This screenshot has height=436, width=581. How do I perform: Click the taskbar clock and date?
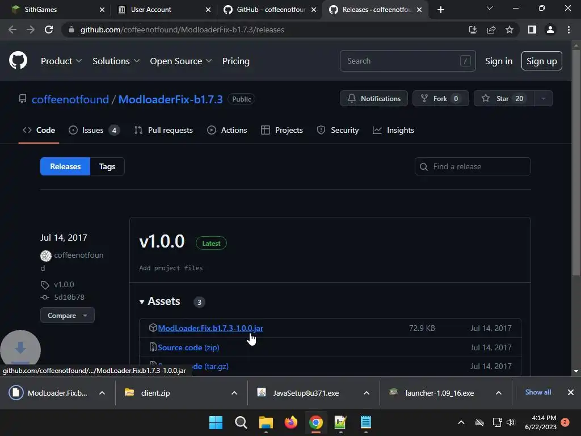click(x=541, y=422)
